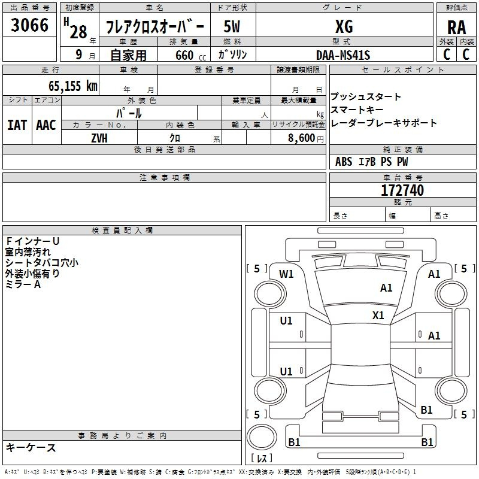Click inspector note ミラーA
The height and width of the screenshot is (479, 479).
[23, 284]
